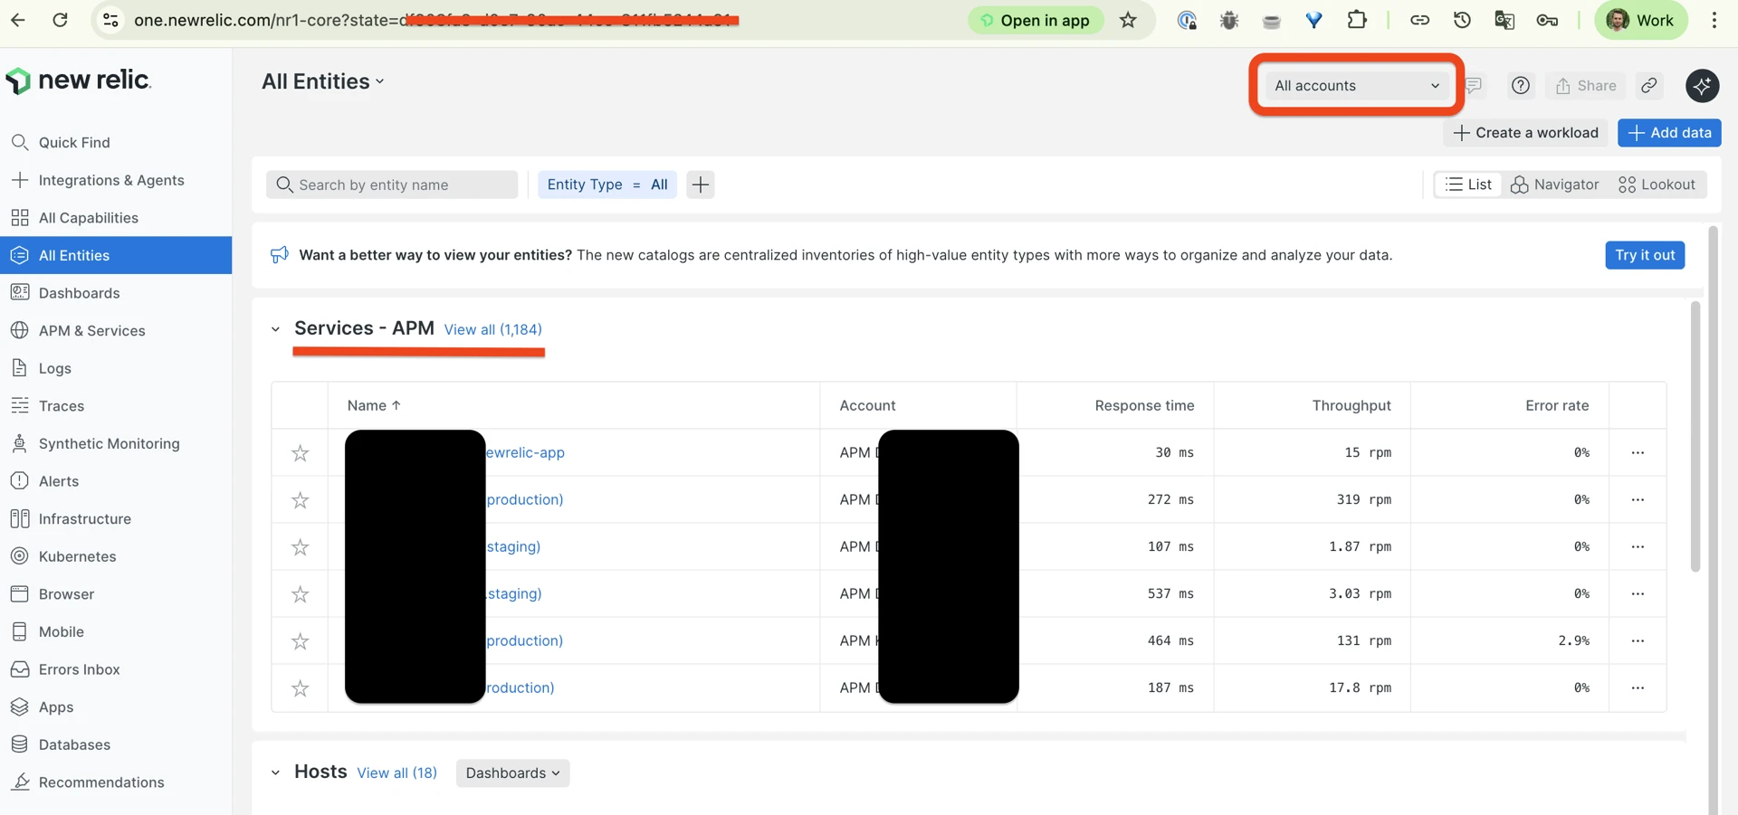The height and width of the screenshot is (815, 1738).
Task: Open the Dashboards dropdown next to Hosts
Action: tap(512, 773)
